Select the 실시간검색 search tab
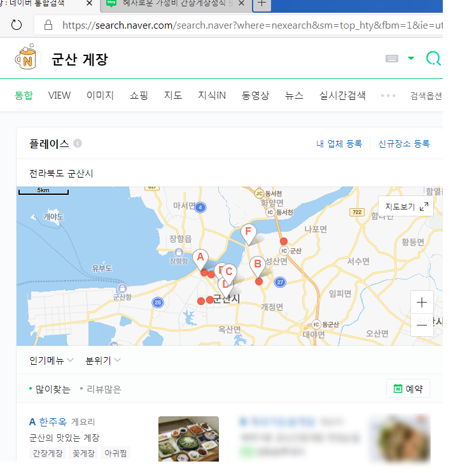 point(342,95)
